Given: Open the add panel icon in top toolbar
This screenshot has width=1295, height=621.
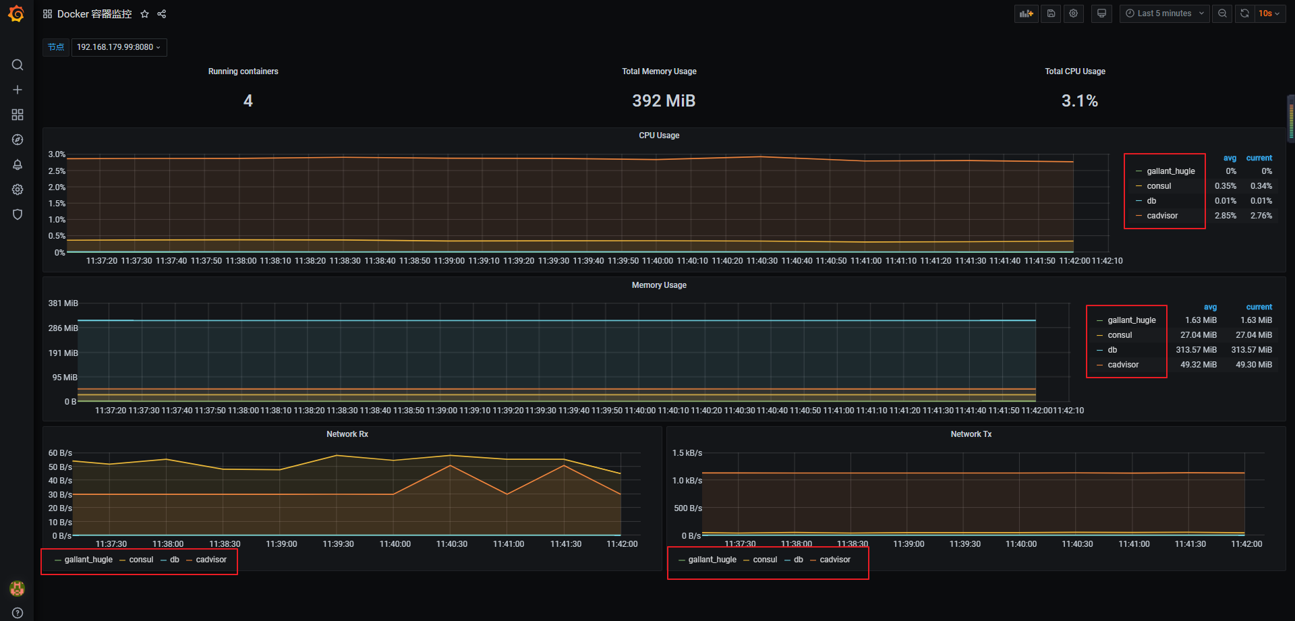Looking at the screenshot, I should click(x=1026, y=13).
